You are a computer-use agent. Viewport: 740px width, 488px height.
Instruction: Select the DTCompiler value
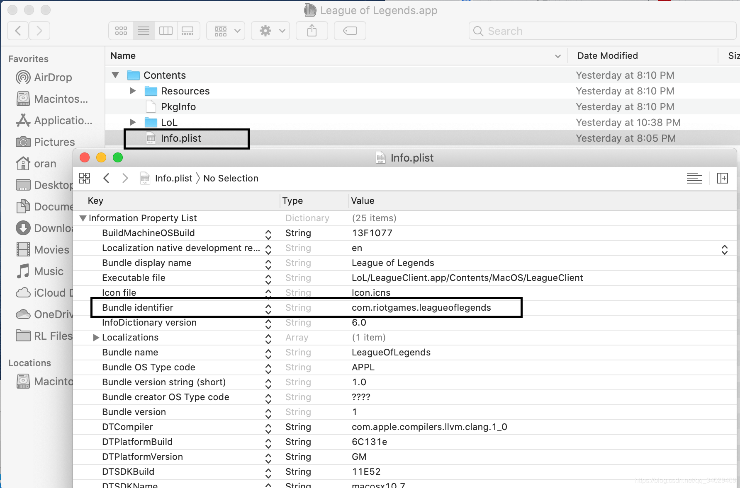coord(429,427)
